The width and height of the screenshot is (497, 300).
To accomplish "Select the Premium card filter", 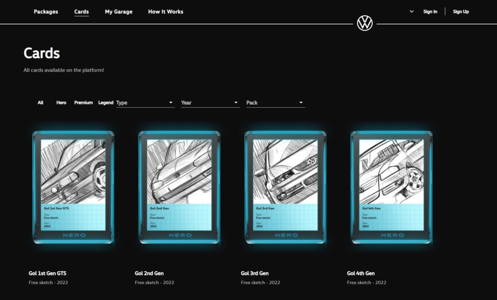I will pos(83,102).
